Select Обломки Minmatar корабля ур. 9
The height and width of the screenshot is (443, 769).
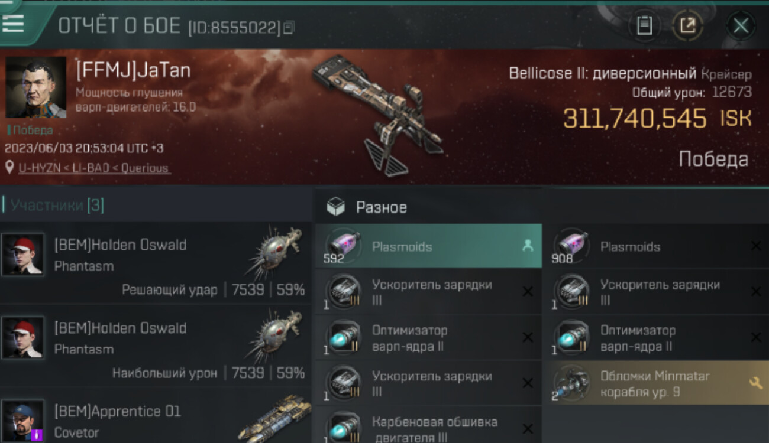[x=655, y=384]
